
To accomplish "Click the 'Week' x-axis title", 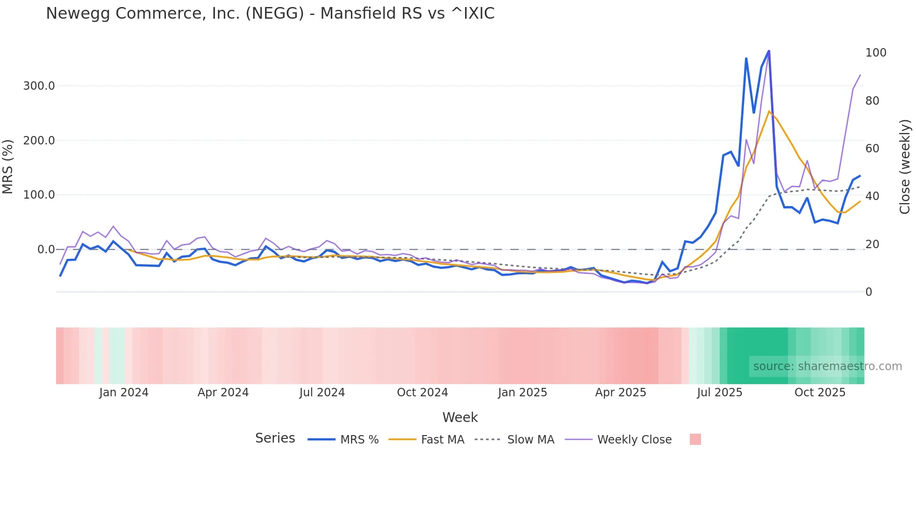I will (x=460, y=417).
